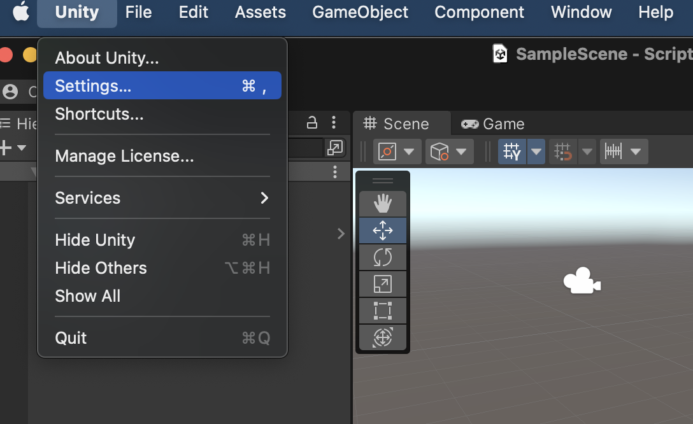Viewport: 693px width, 424px height.
Task: Open the Component menu
Action: tap(479, 12)
